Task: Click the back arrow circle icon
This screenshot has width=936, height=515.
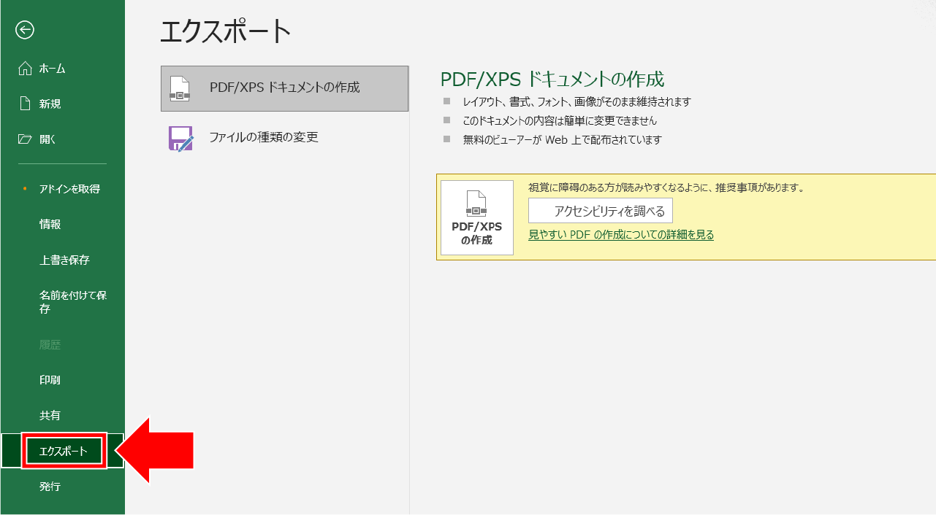Action: click(x=26, y=30)
